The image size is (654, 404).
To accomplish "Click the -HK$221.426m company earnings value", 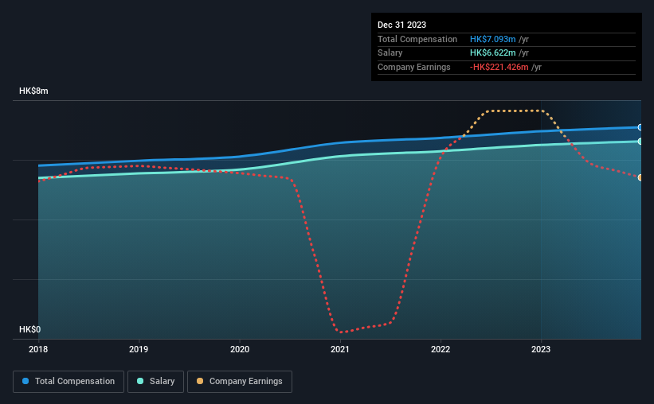I will pos(499,67).
